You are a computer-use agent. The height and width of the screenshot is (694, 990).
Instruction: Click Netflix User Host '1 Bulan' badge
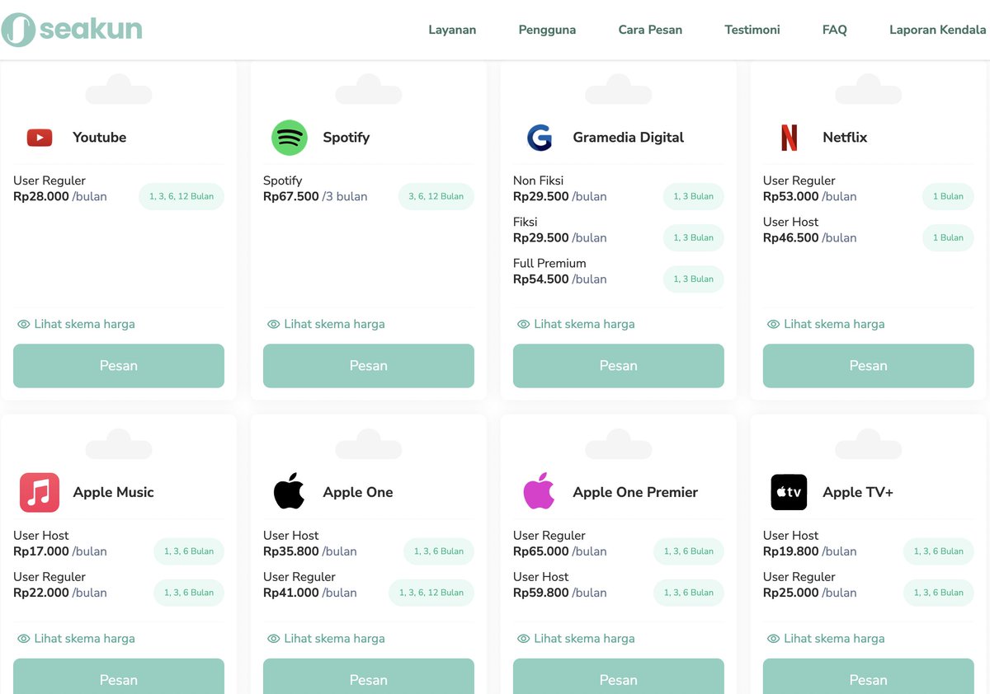(x=948, y=237)
